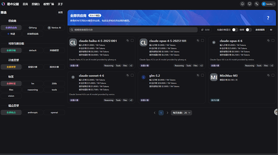
Task: Filter by QiHang provider
Action: 33,28
